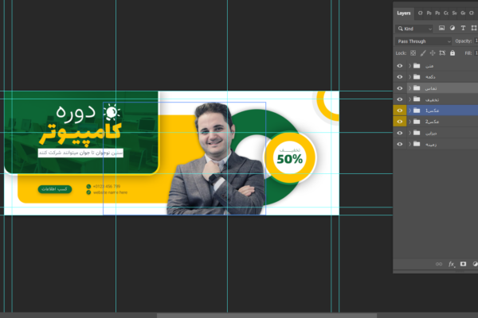Switch to the Layers tab

tap(404, 13)
